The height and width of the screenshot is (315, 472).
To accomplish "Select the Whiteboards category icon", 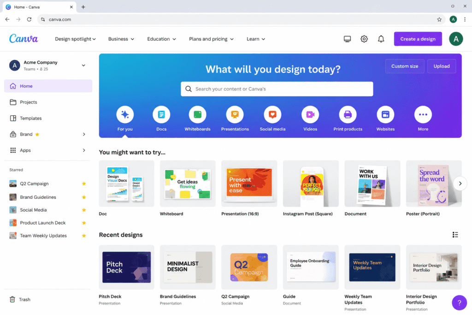I will click(197, 114).
